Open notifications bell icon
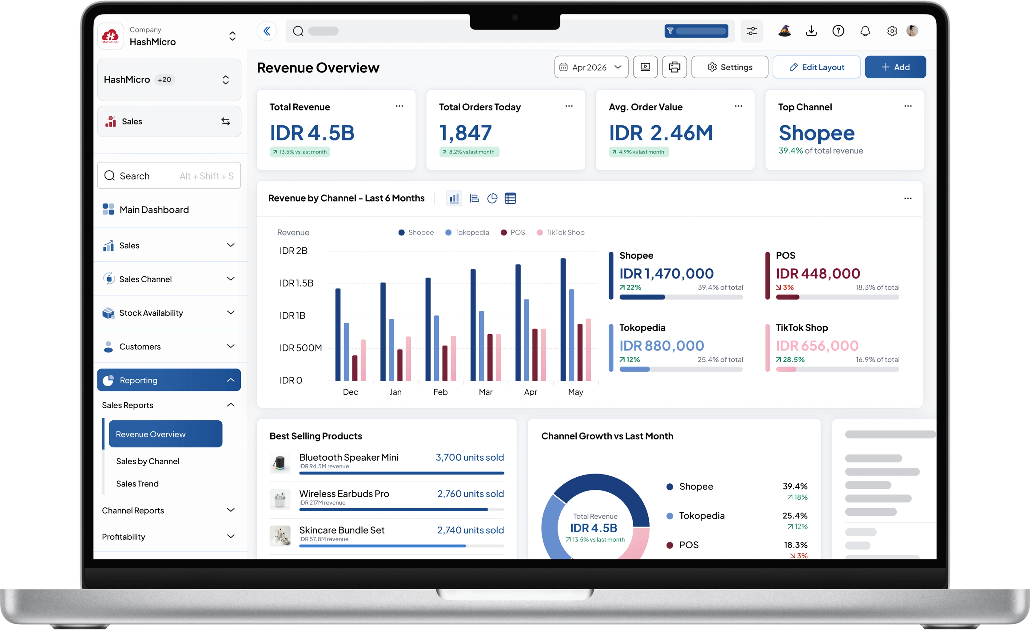The image size is (1031, 630). coord(865,31)
